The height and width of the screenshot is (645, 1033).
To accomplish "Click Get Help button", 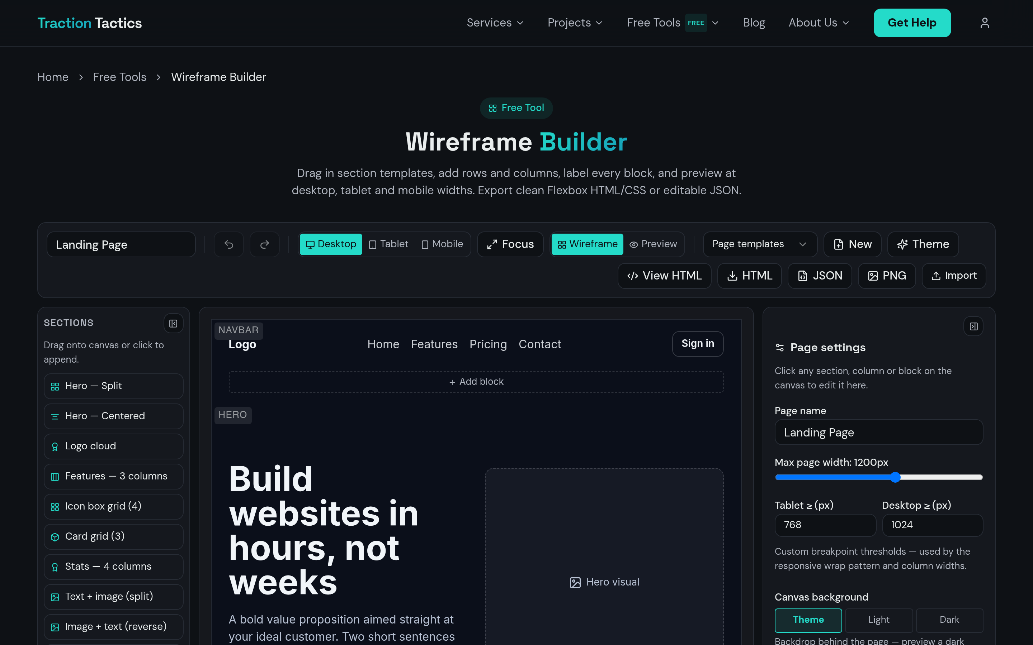I will tap(912, 23).
